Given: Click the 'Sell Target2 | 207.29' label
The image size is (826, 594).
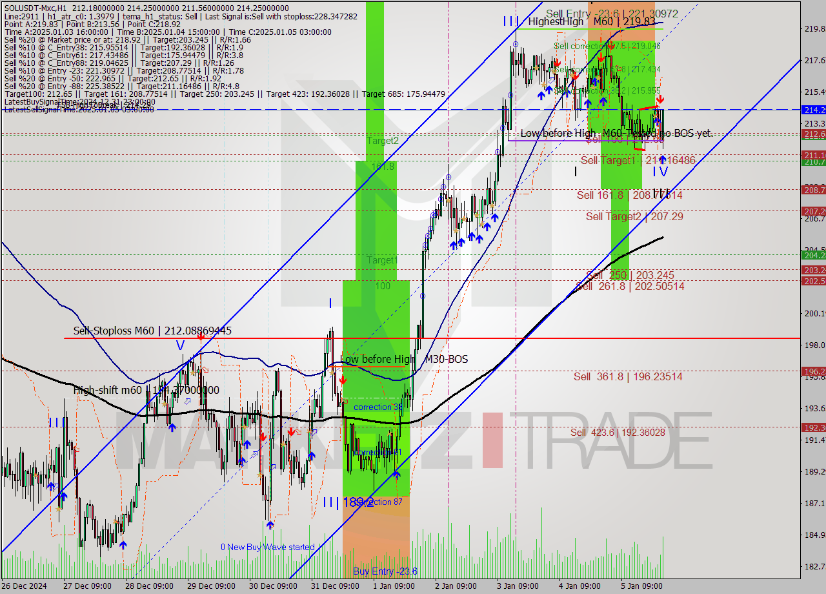Looking at the screenshot, I should [634, 216].
